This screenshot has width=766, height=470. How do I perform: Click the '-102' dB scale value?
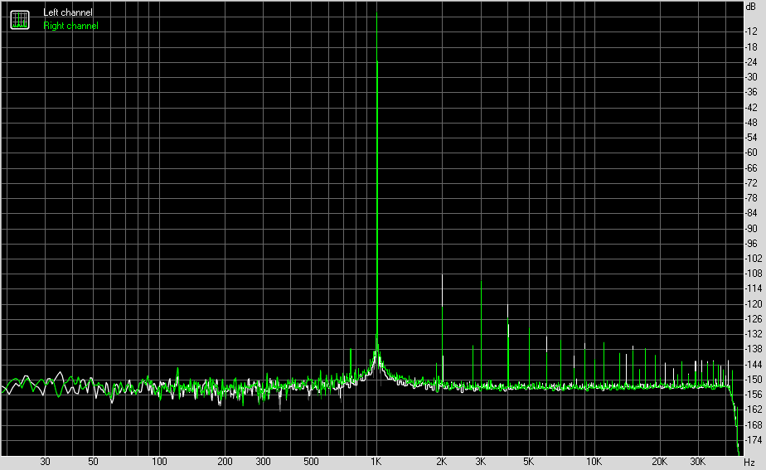click(x=753, y=259)
